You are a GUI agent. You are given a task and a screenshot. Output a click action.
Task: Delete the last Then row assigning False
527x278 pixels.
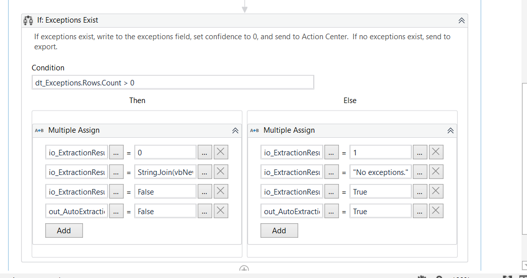[x=220, y=211]
